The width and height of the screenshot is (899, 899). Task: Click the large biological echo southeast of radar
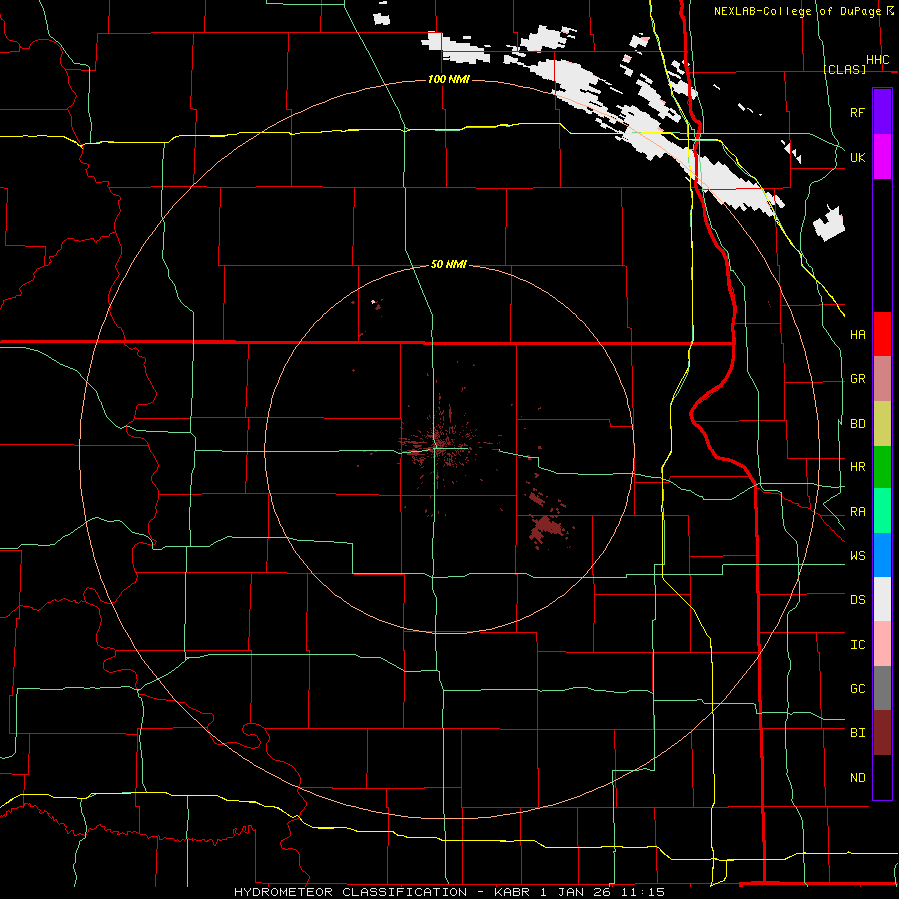[x=544, y=529]
